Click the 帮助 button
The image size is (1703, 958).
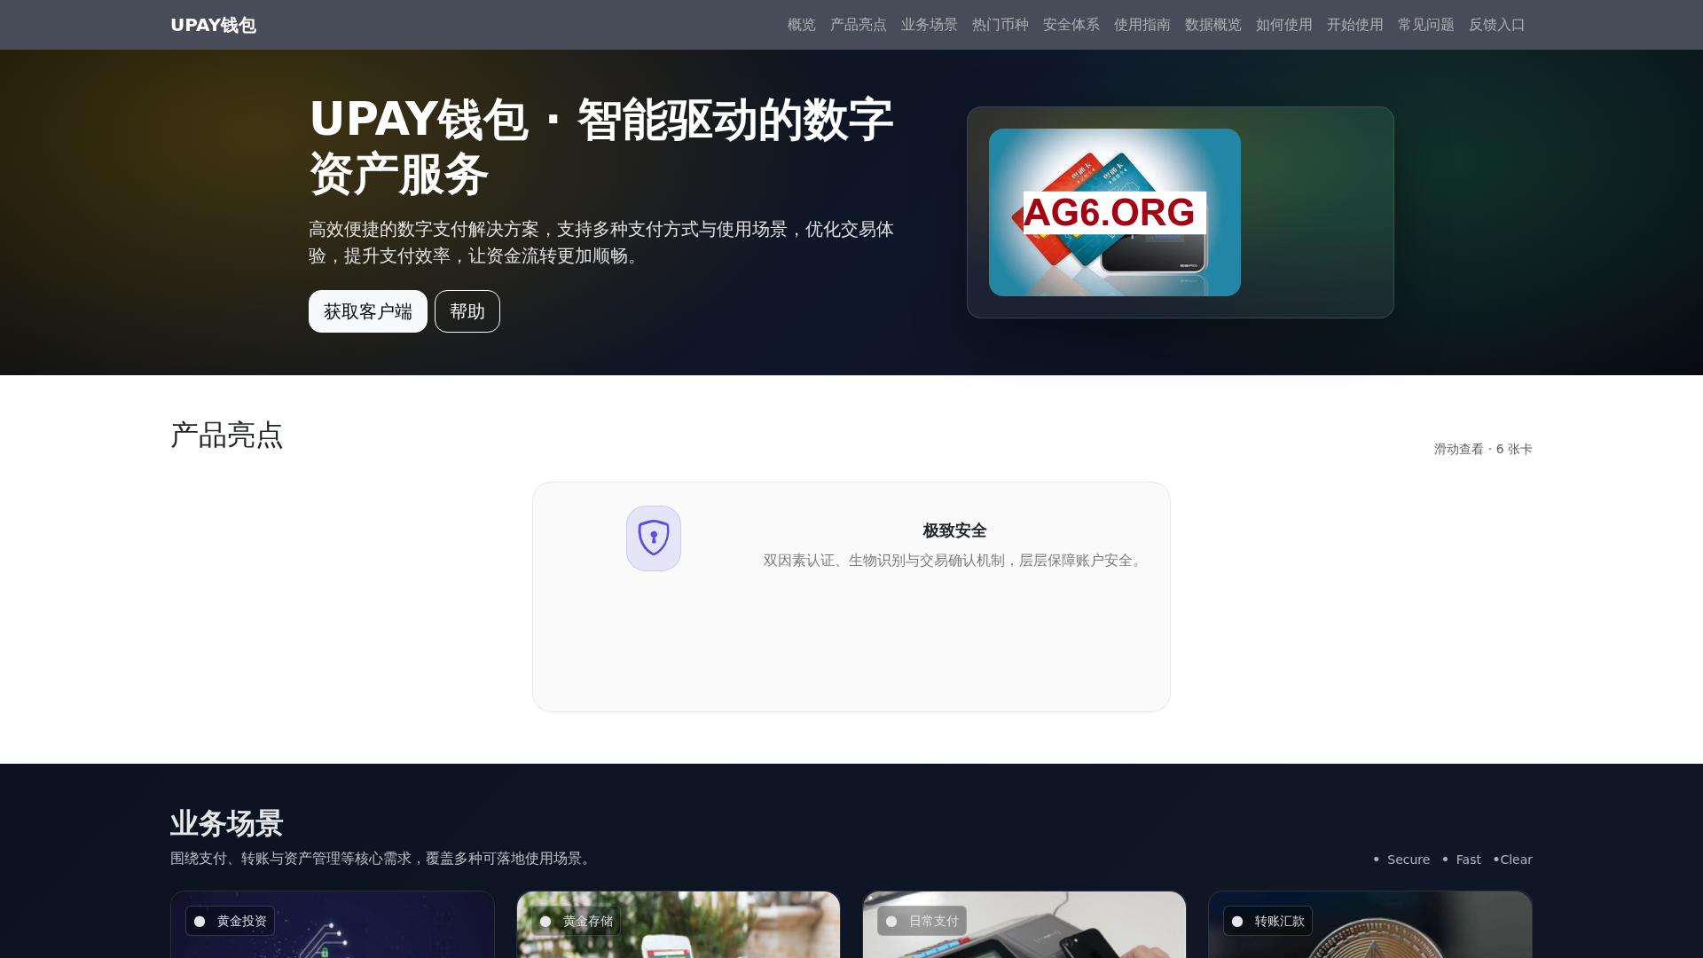point(467,311)
